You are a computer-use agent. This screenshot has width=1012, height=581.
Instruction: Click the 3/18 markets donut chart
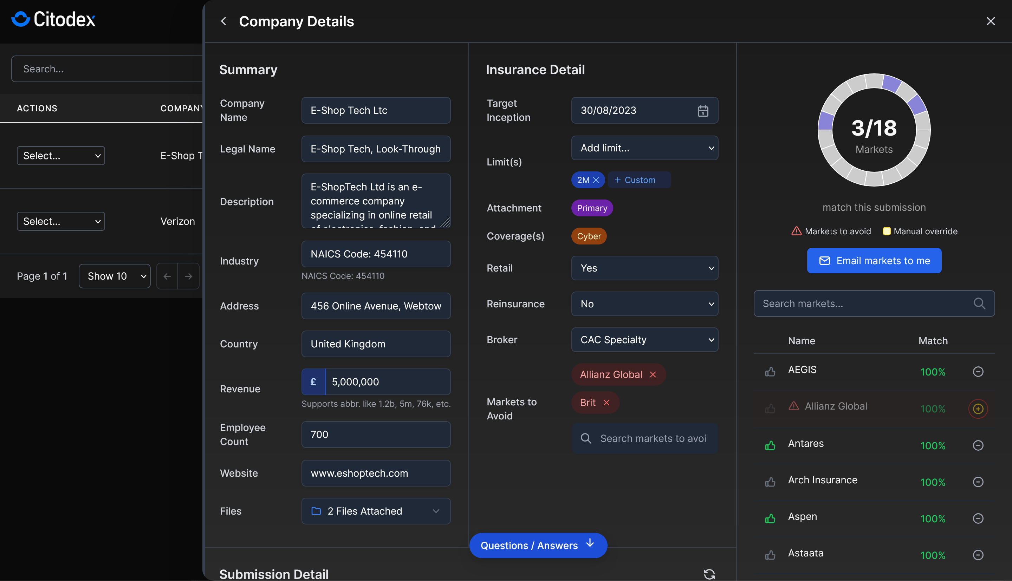[874, 130]
